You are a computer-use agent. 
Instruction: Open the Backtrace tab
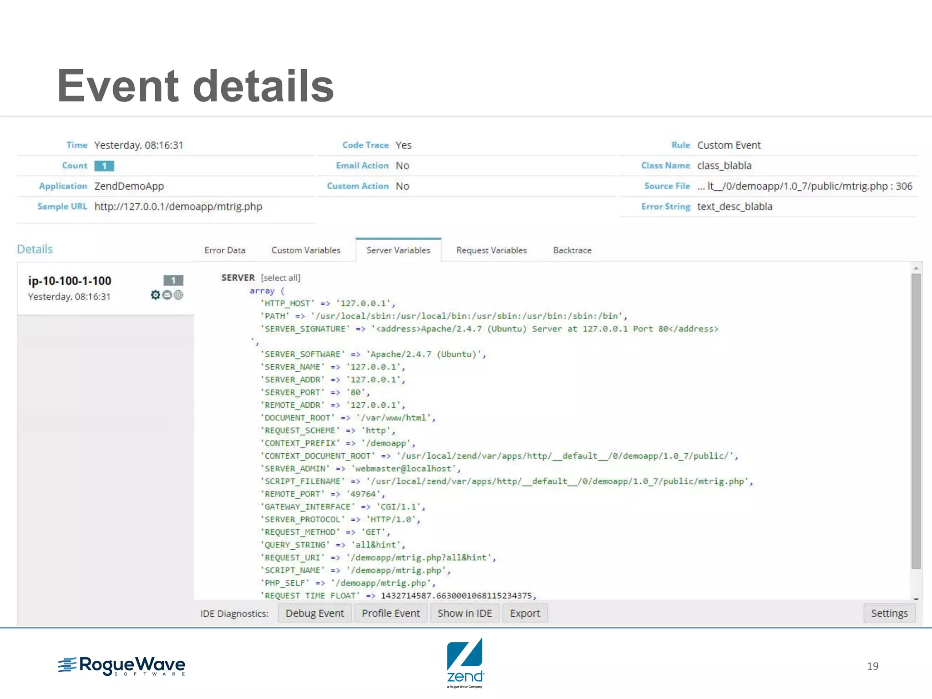[572, 250]
